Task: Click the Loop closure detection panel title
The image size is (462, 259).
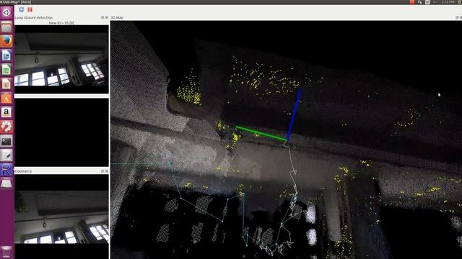Action: [x=34, y=17]
